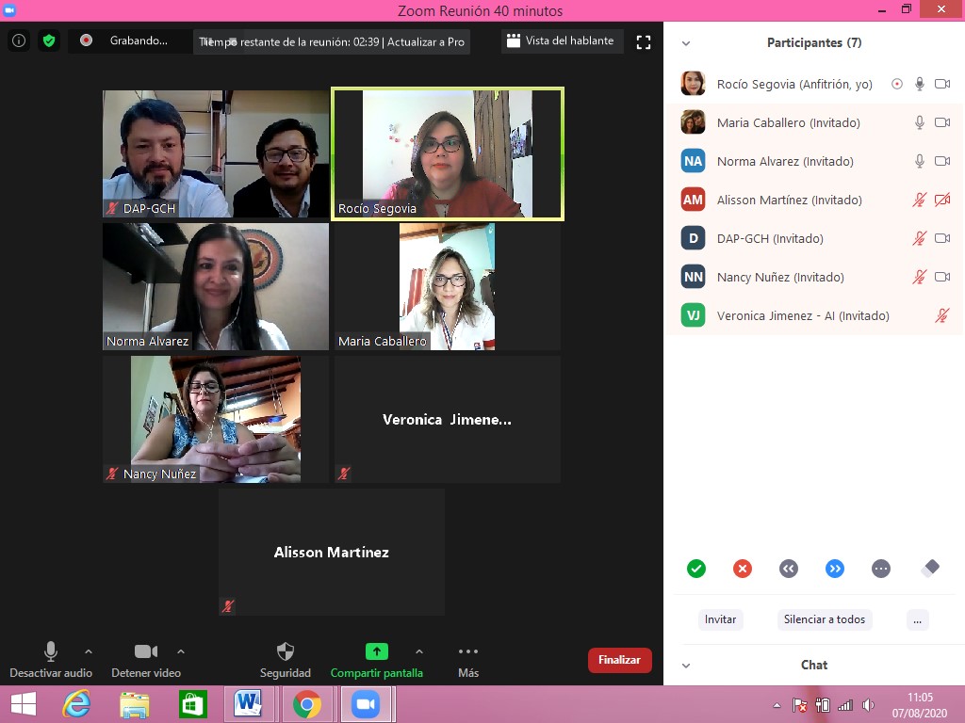Click Maria Caballero camera icon in list
This screenshot has width=965, height=723.
pyautogui.click(x=942, y=122)
